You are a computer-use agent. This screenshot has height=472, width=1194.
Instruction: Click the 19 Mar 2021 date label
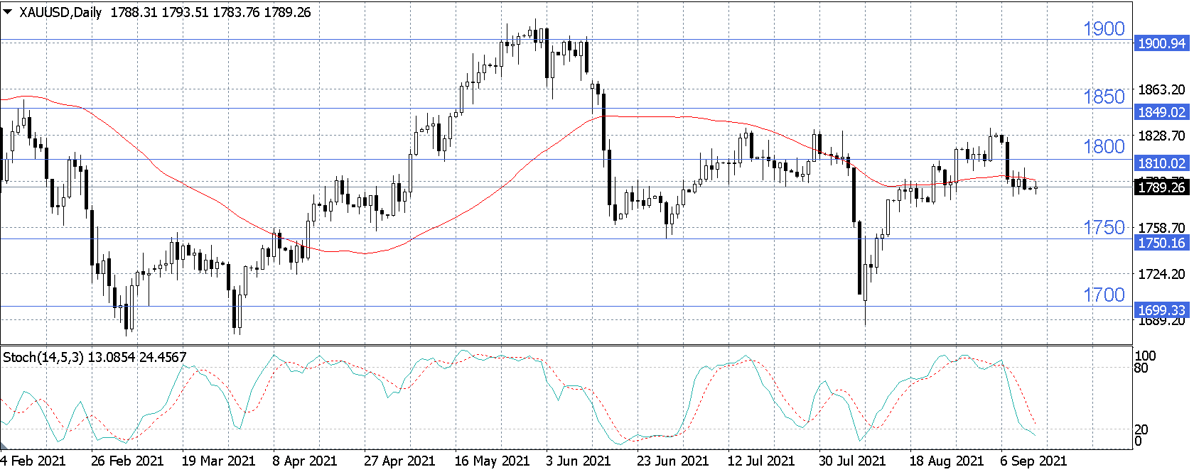click(218, 461)
